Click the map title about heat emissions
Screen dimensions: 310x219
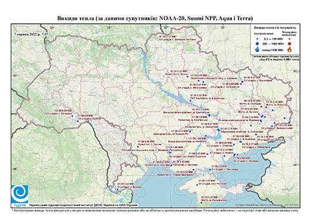pos(155,18)
